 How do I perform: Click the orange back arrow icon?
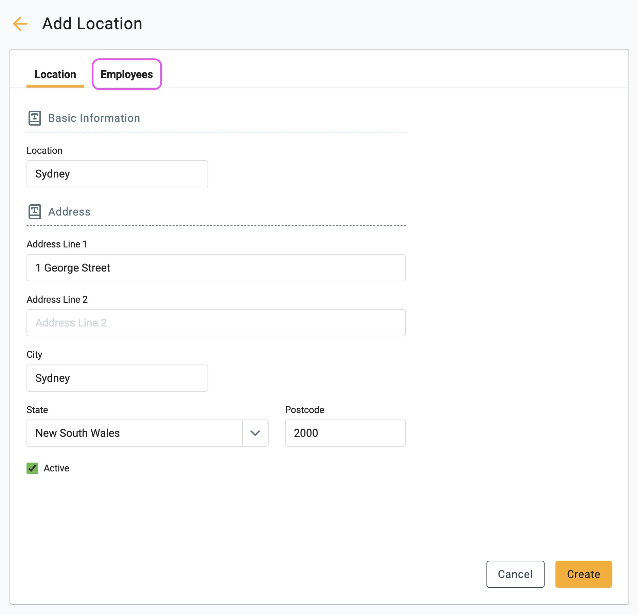(x=20, y=24)
